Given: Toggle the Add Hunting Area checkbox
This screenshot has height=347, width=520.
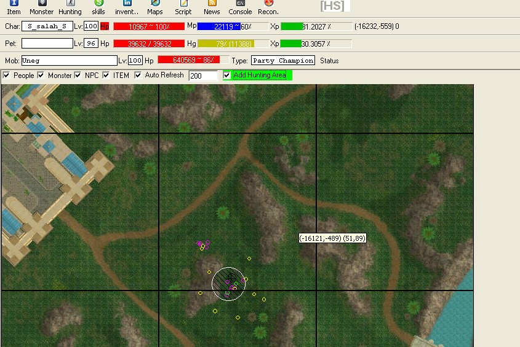Looking at the screenshot, I should click(226, 75).
